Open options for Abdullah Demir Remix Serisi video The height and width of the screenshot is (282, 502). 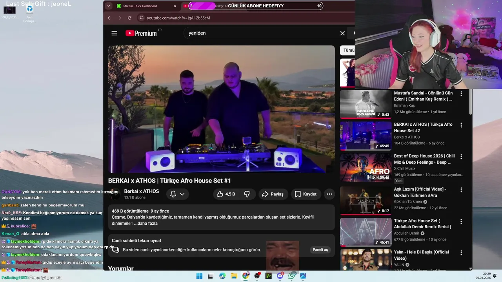461,221
